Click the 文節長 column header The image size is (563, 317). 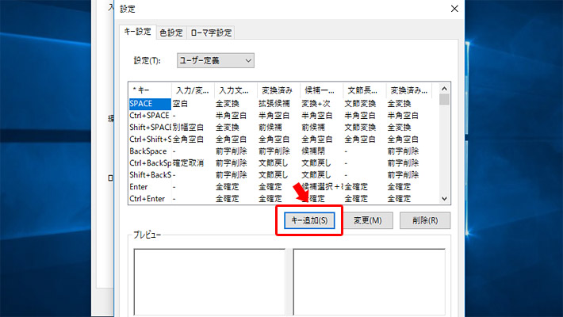(x=364, y=90)
